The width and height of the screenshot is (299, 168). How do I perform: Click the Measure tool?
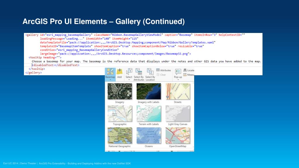click(189, 75)
